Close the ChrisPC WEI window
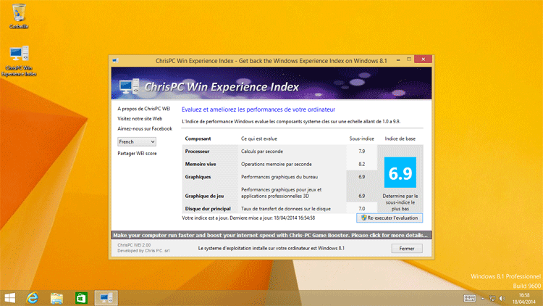543x306 pixels. (x=424, y=59)
